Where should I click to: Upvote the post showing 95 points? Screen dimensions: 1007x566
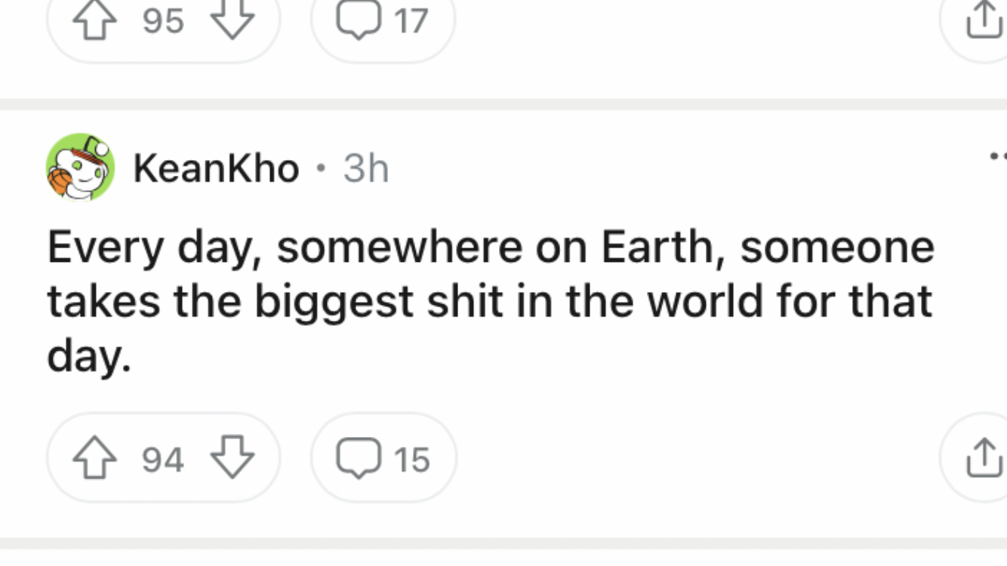[94, 20]
